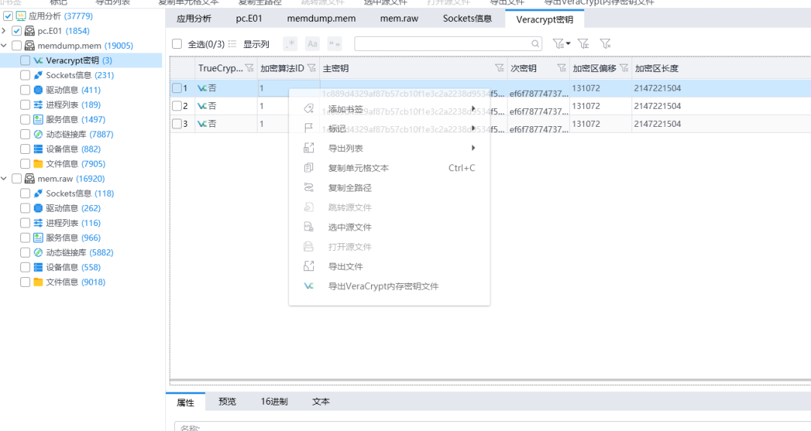The image size is (811, 431).
Task: Click the 2147221504 cell in row 3
Action: (657, 124)
